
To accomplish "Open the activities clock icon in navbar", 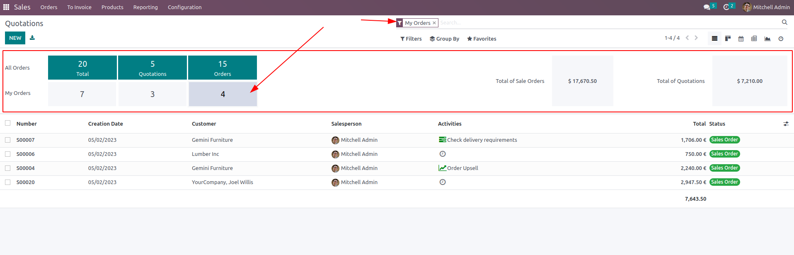I will [x=726, y=7].
